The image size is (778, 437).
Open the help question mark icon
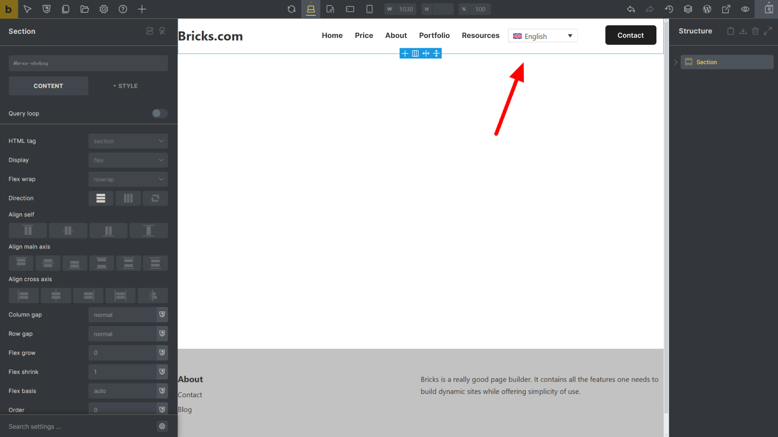(x=123, y=9)
